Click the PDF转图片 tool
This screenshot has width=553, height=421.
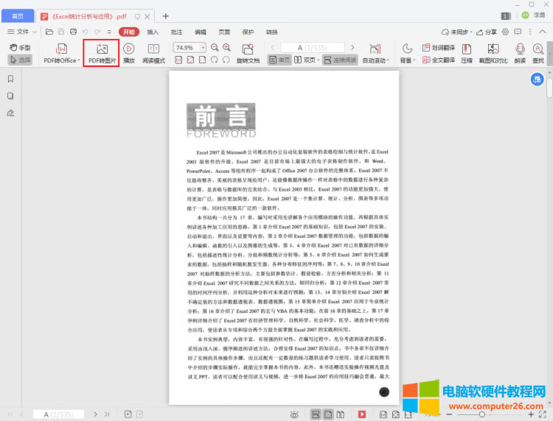click(102, 53)
